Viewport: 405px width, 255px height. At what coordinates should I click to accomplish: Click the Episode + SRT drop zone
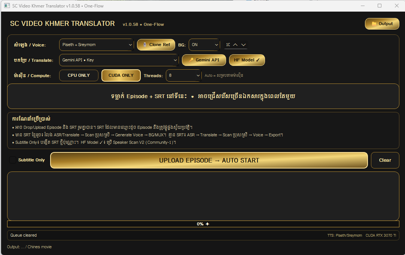(x=203, y=96)
